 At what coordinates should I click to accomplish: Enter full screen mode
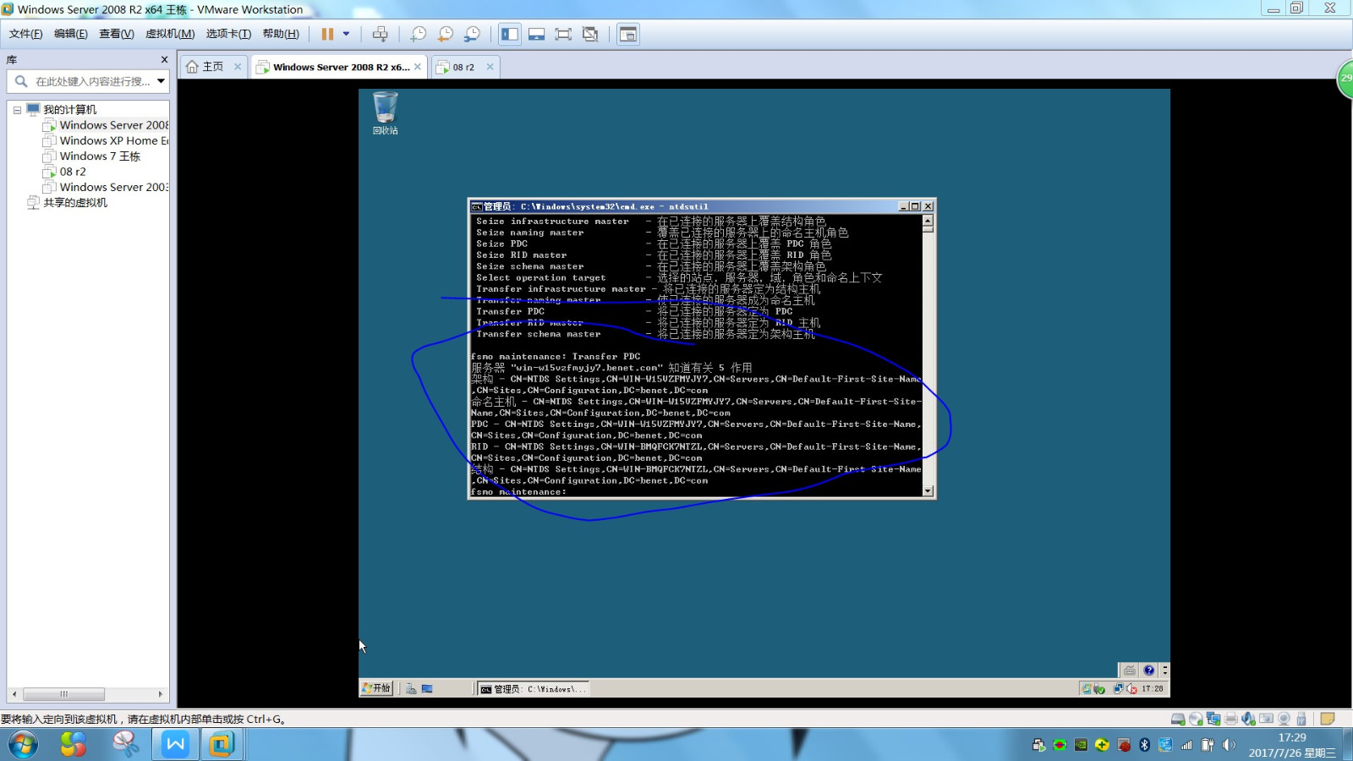563,34
